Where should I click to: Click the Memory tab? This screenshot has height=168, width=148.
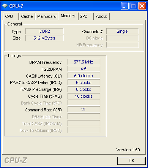[68, 16]
